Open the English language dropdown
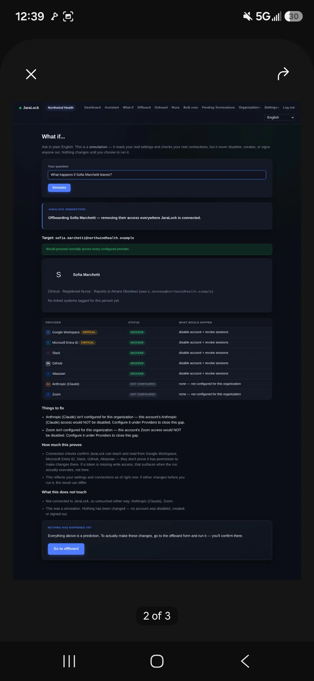The image size is (314, 681). tap(279, 117)
